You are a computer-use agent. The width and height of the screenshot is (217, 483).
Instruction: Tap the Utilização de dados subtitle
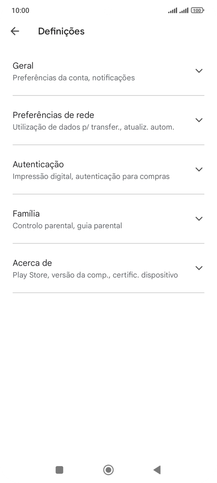(93, 127)
